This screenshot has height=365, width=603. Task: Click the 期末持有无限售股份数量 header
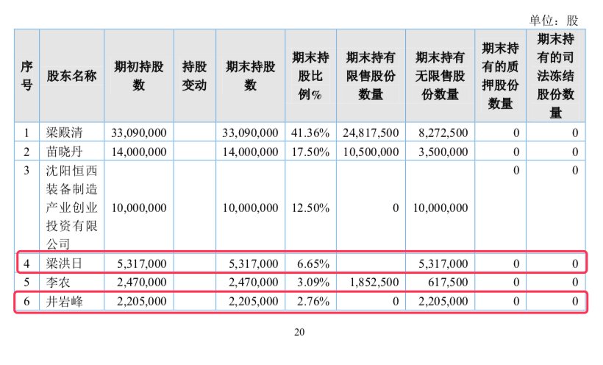point(440,76)
